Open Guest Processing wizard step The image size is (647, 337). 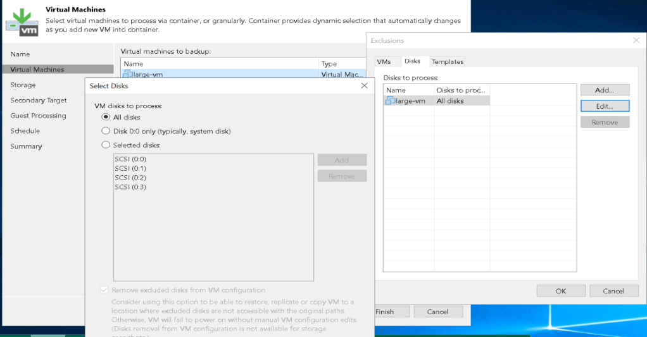(38, 116)
